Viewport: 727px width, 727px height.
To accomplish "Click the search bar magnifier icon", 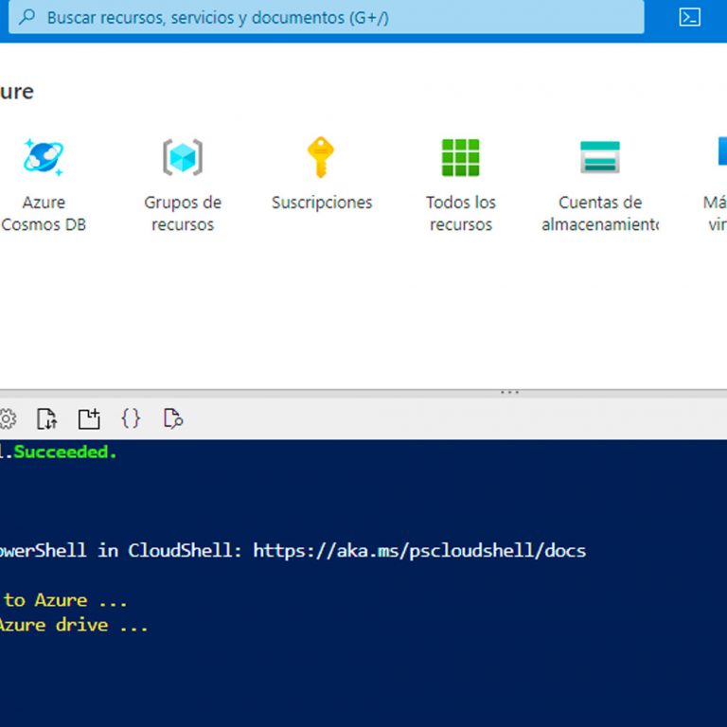I will pyautogui.click(x=27, y=17).
